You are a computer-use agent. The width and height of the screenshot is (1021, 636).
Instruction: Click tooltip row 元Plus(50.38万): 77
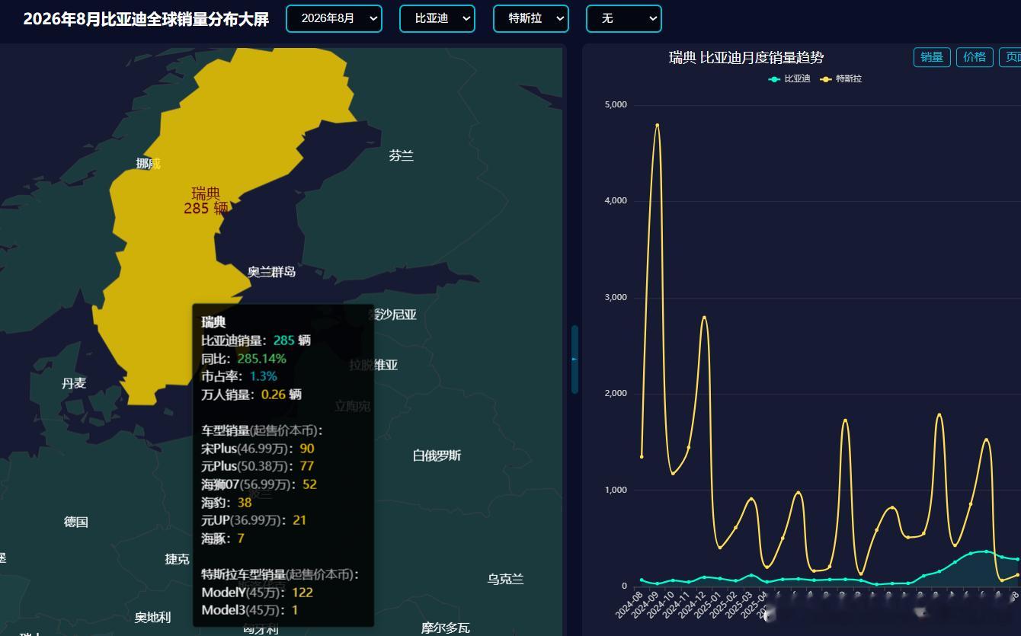point(258,466)
